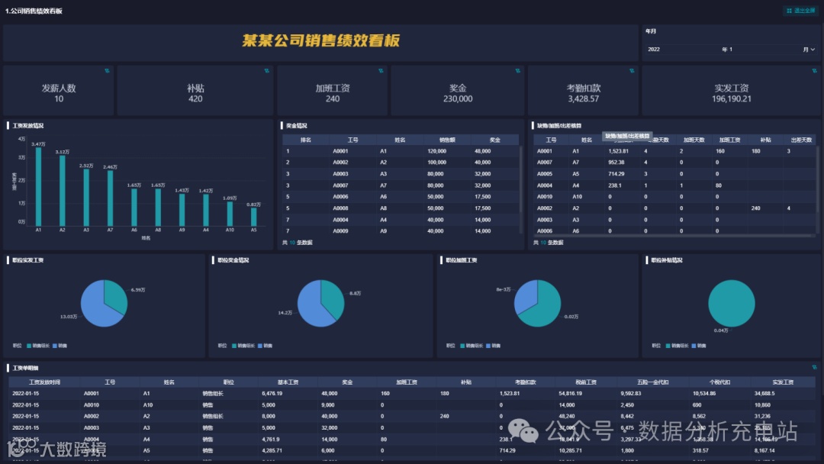Viewport: 824px width, 464px height.
Task: Click 五险一金代扣 header in 工资单明细 table
Action: 652,382
